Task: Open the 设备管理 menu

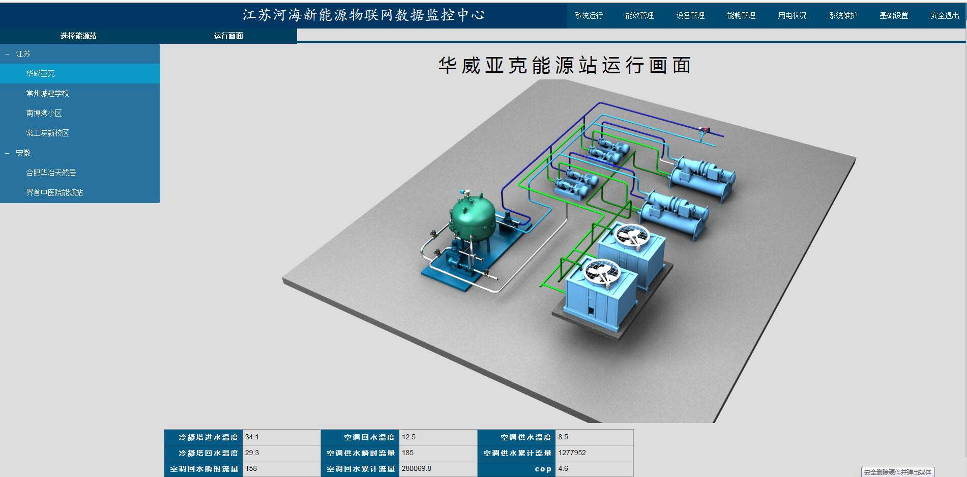Action: coord(690,16)
